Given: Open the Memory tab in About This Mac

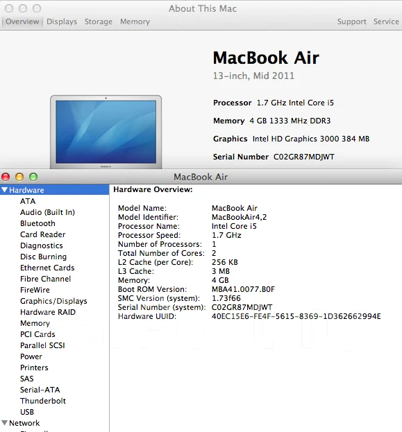Looking at the screenshot, I should click(x=135, y=21).
